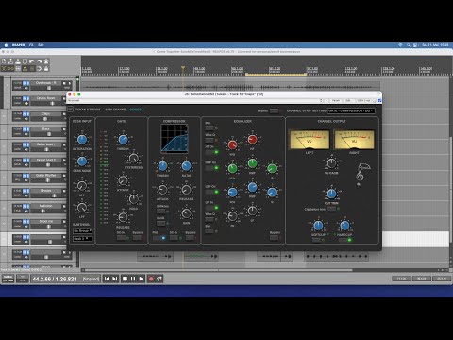The height and width of the screenshot is (340, 453).
Task: Select the Drums Room track
Action: coord(46,98)
